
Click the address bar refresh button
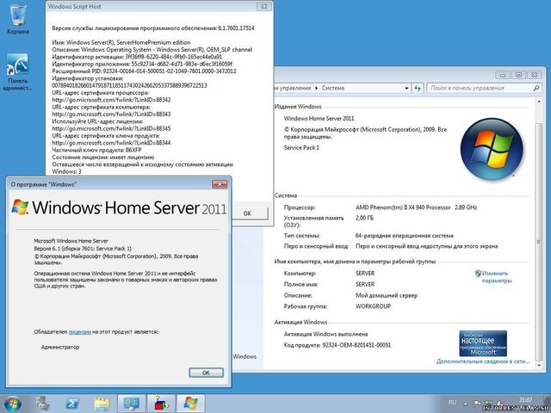[418, 88]
